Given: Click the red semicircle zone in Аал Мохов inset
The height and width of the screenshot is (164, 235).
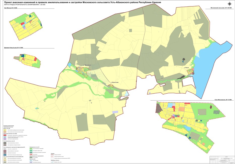Looking at the screenshot, I should tap(22, 23).
